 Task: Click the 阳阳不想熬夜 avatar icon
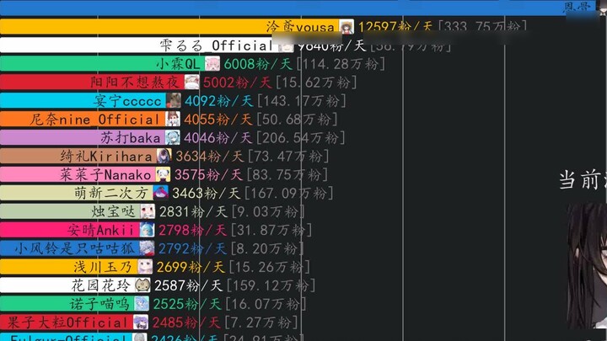192,83
